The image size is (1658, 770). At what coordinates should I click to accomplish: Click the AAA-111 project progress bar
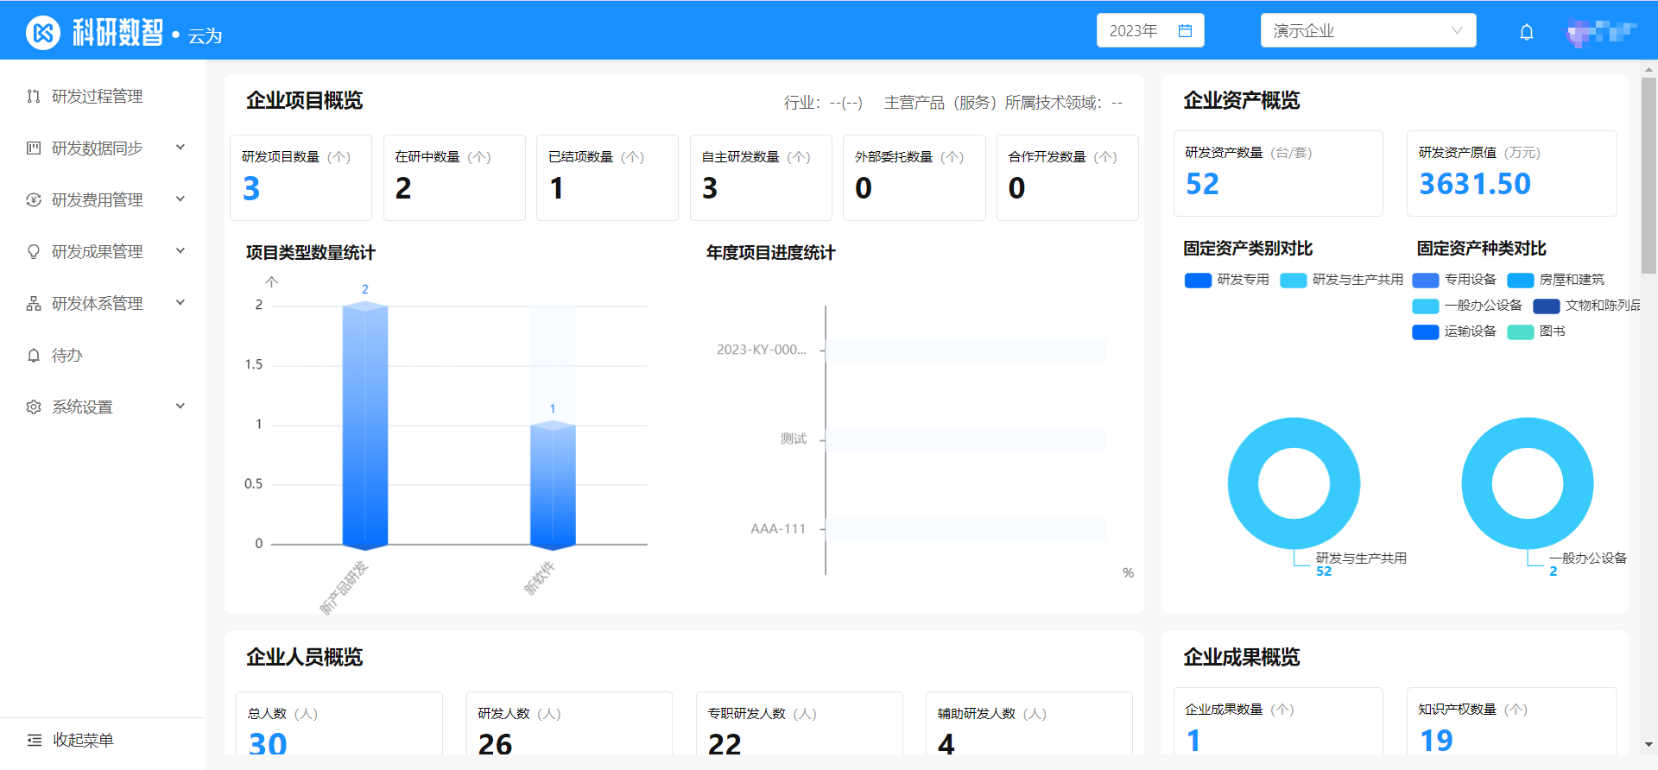[965, 529]
